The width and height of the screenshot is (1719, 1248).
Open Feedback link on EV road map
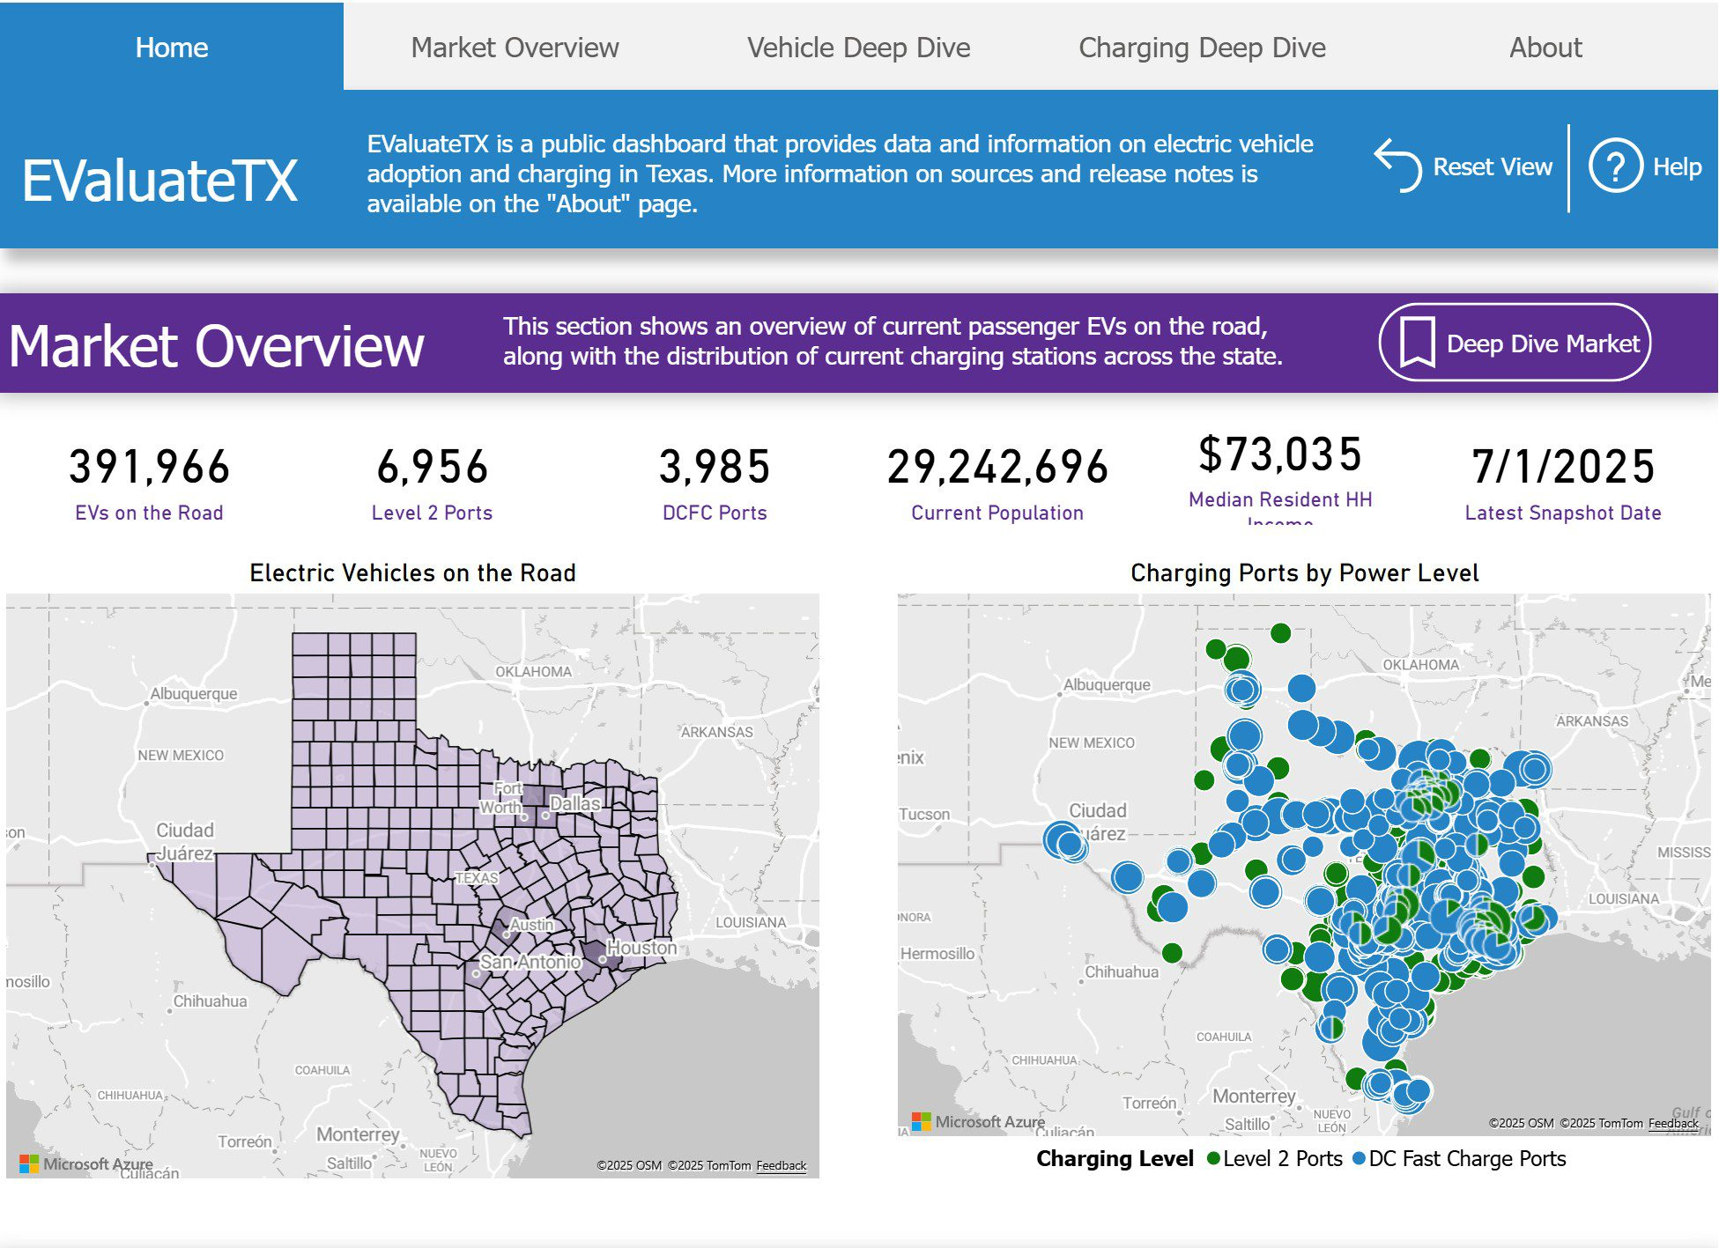tap(781, 1165)
